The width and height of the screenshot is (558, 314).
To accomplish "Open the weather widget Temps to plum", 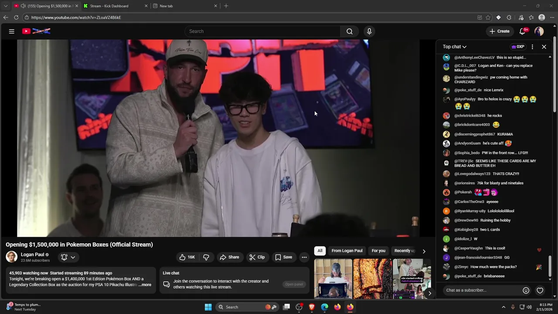I will tap(23, 307).
